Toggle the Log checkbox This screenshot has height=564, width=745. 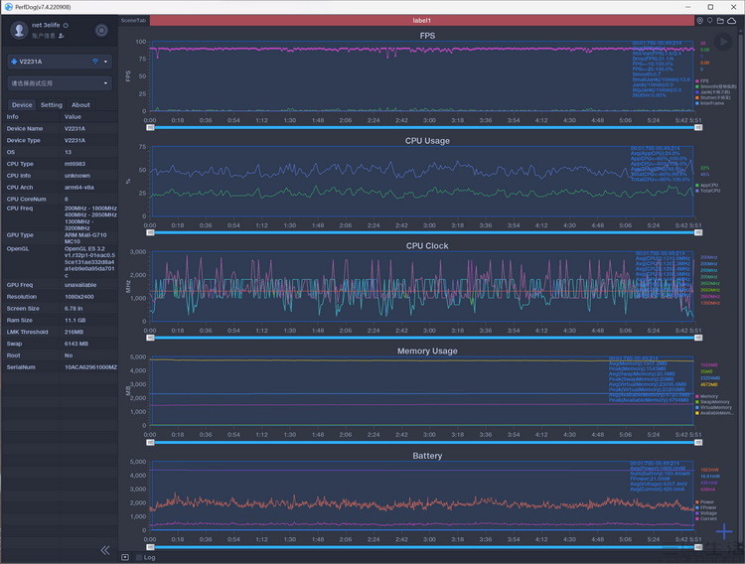[x=139, y=557]
